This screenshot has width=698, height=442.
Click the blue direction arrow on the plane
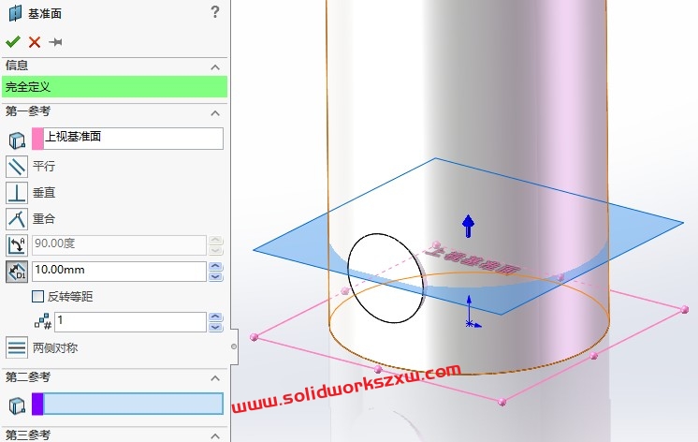tap(468, 226)
